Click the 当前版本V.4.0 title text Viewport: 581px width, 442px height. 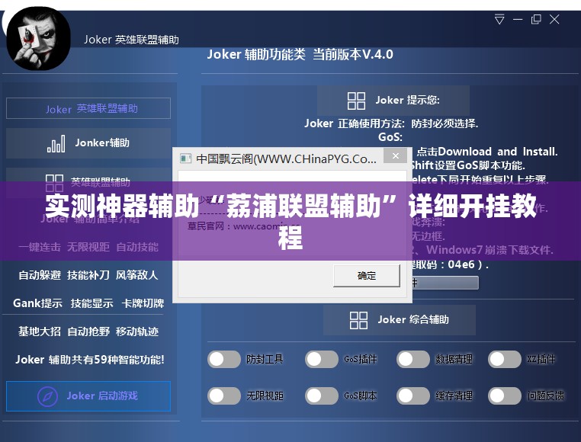(353, 54)
